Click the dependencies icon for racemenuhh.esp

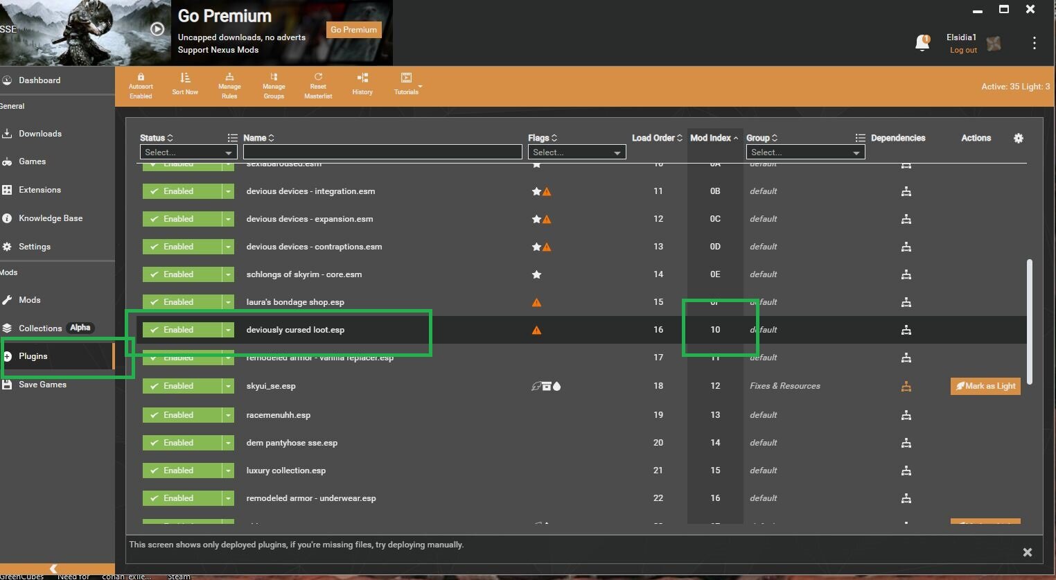pos(906,415)
